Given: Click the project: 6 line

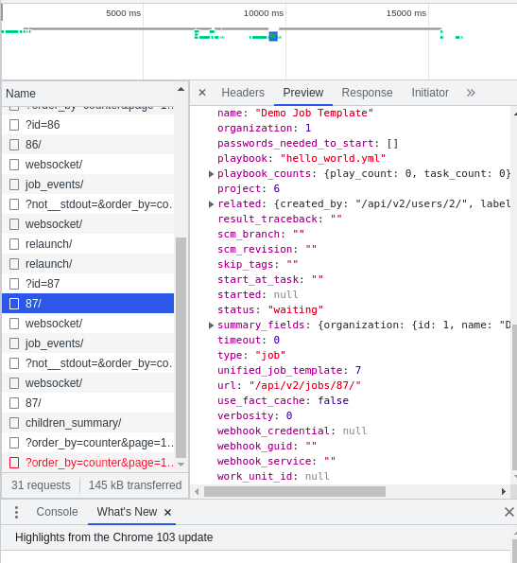Looking at the screenshot, I should pyautogui.click(x=249, y=189).
